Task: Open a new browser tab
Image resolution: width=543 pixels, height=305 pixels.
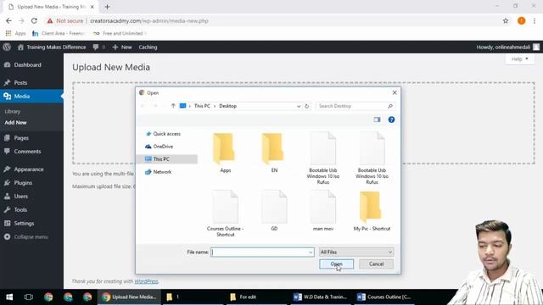Action: point(107,7)
